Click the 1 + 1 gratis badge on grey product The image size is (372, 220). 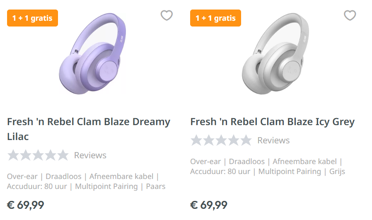pos(215,18)
